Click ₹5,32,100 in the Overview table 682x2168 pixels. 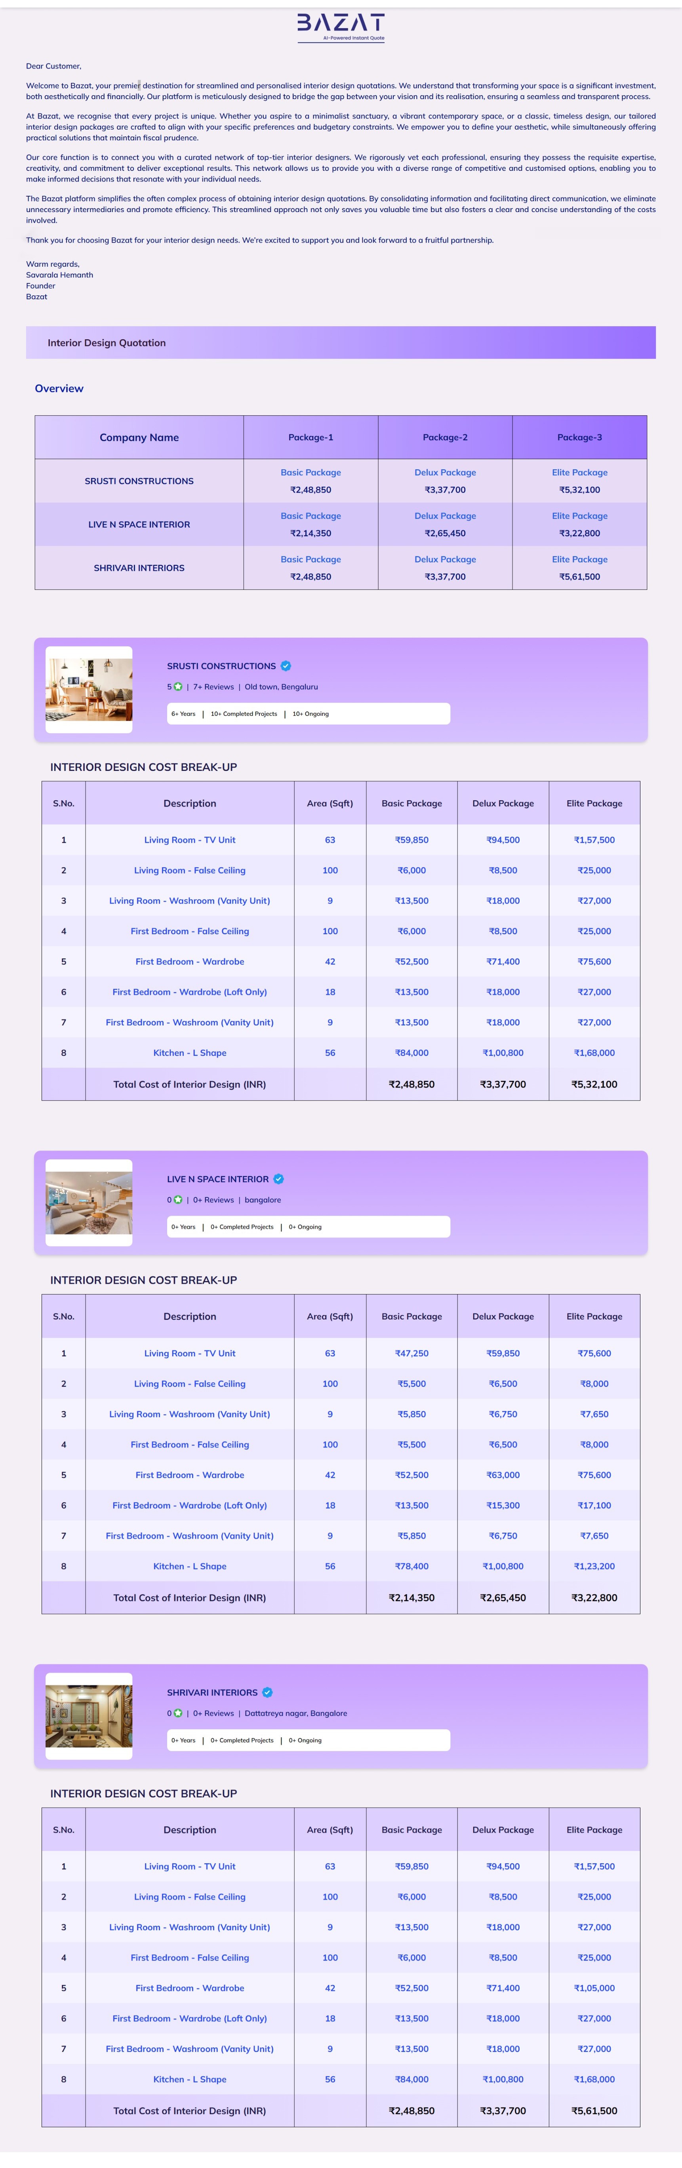coord(580,490)
